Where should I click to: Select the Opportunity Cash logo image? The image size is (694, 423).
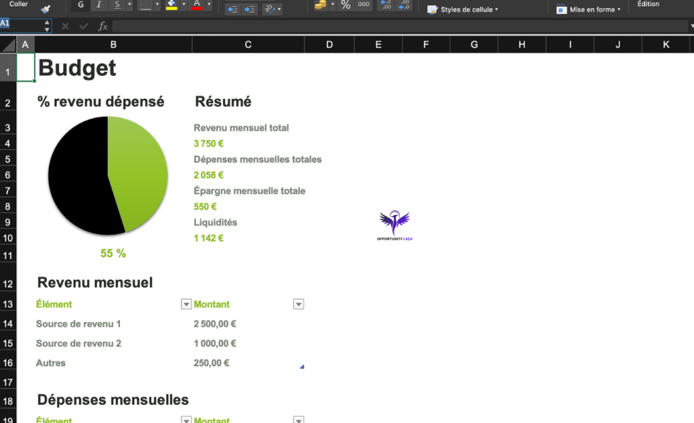(394, 225)
